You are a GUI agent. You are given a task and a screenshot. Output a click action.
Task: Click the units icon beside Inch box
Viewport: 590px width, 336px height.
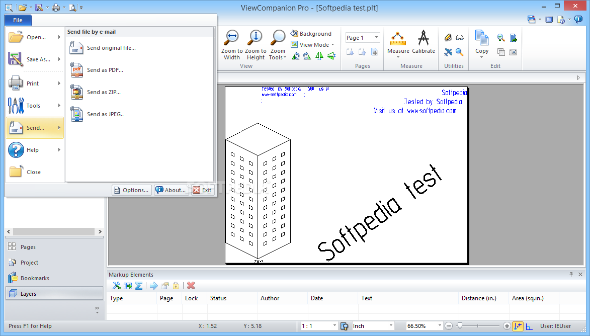(x=344, y=326)
